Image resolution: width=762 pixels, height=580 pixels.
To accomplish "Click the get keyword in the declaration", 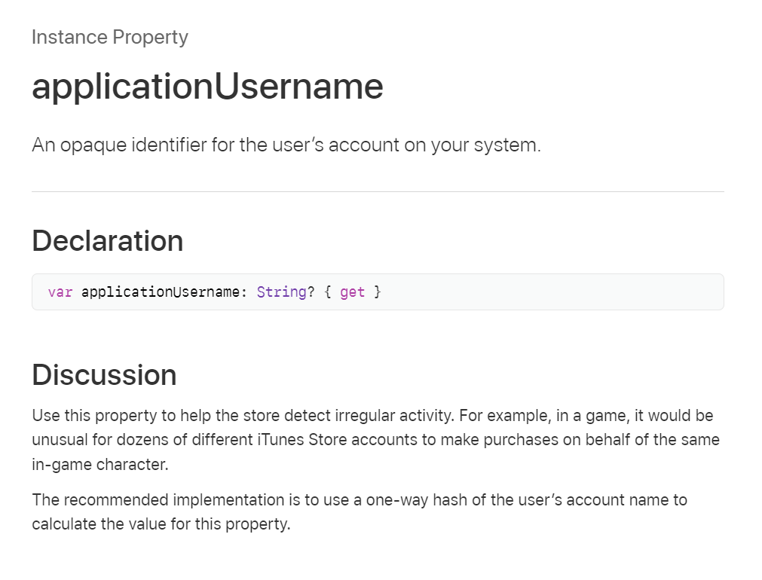I will tap(352, 292).
